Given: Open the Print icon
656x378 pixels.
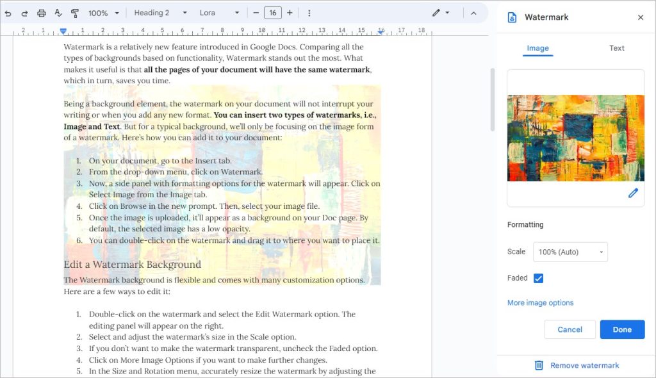Looking at the screenshot, I should coord(42,12).
